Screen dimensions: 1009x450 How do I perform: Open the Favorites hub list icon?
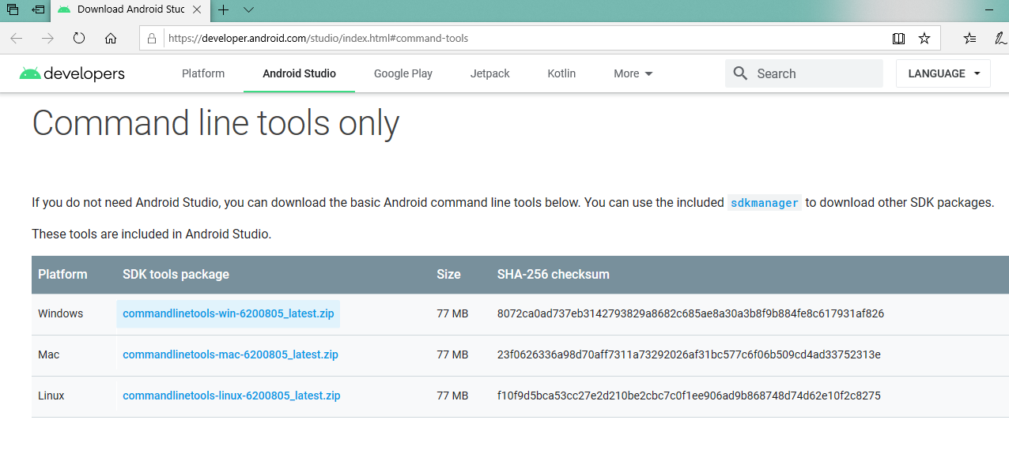tap(969, 38)
